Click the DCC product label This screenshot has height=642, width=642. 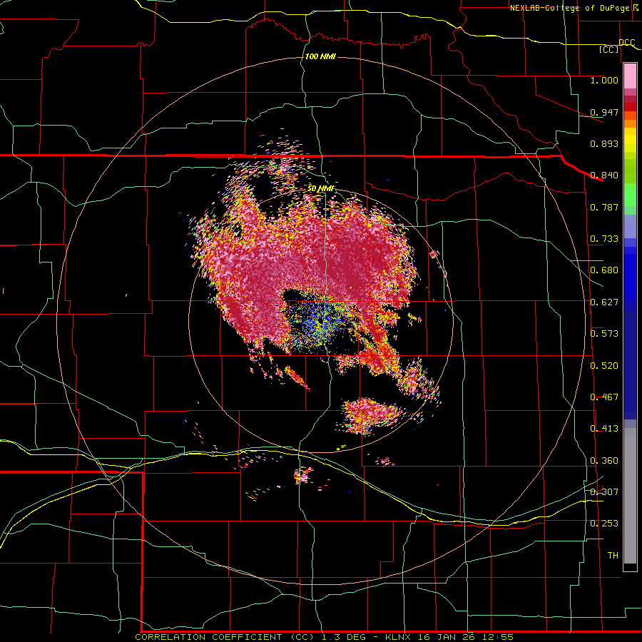(x=626, y=42)
